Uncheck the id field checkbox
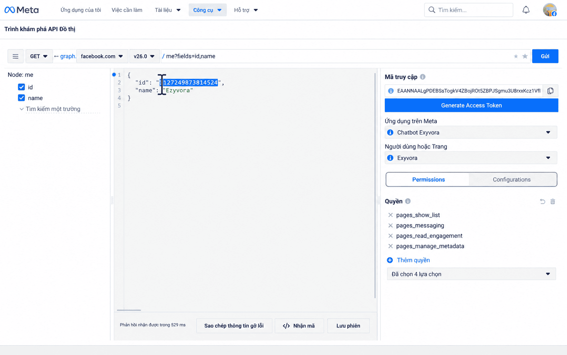This screenshot has height=355, width=567. pos(21,87)
